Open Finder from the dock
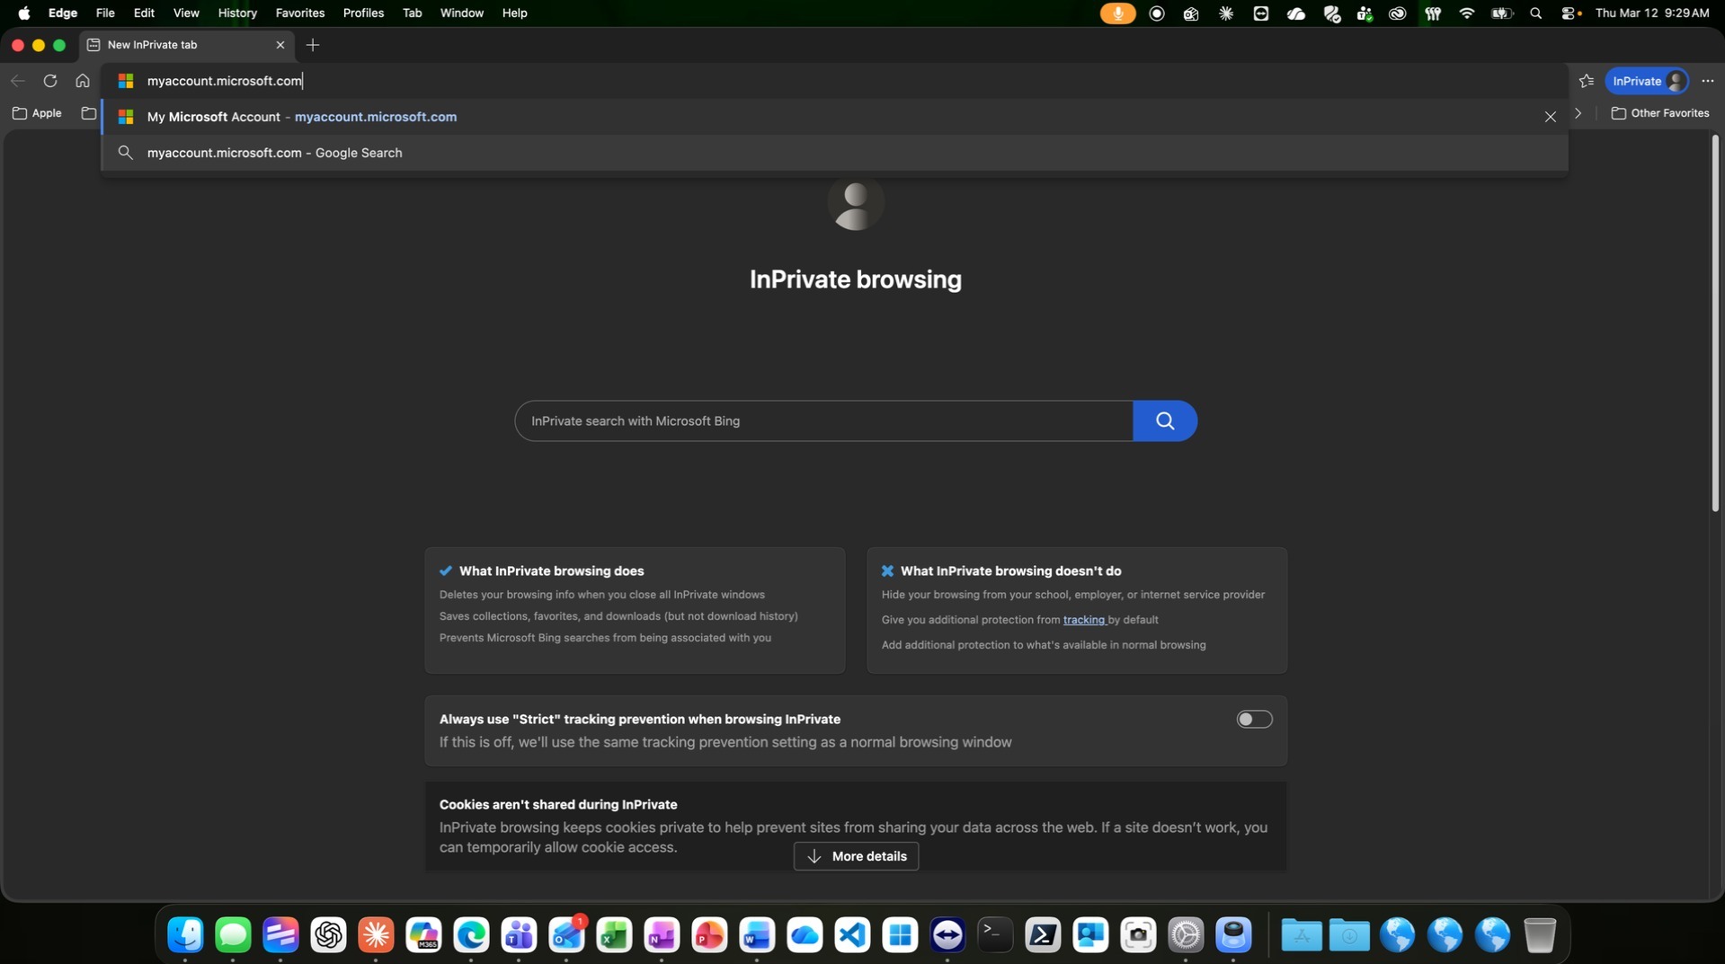This screenshot has height=964, width=1725. (x=186, y=935)
